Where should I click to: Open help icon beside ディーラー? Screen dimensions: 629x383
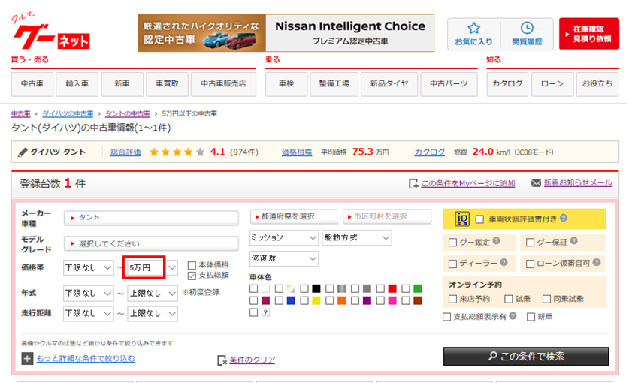(x=504, y=262)
